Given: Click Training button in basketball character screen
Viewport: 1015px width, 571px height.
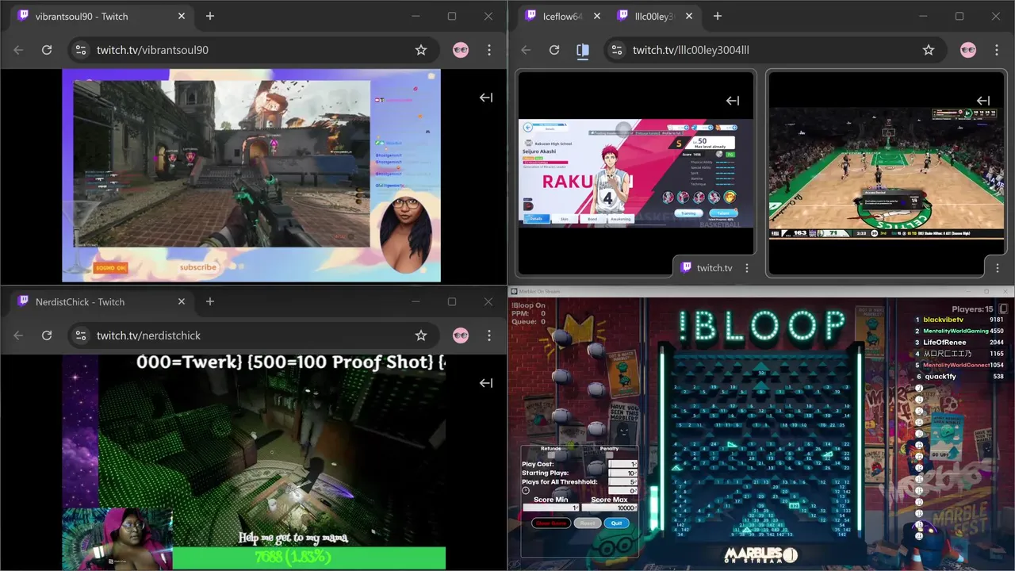Looking at the screenshot, I should [690, 213].
